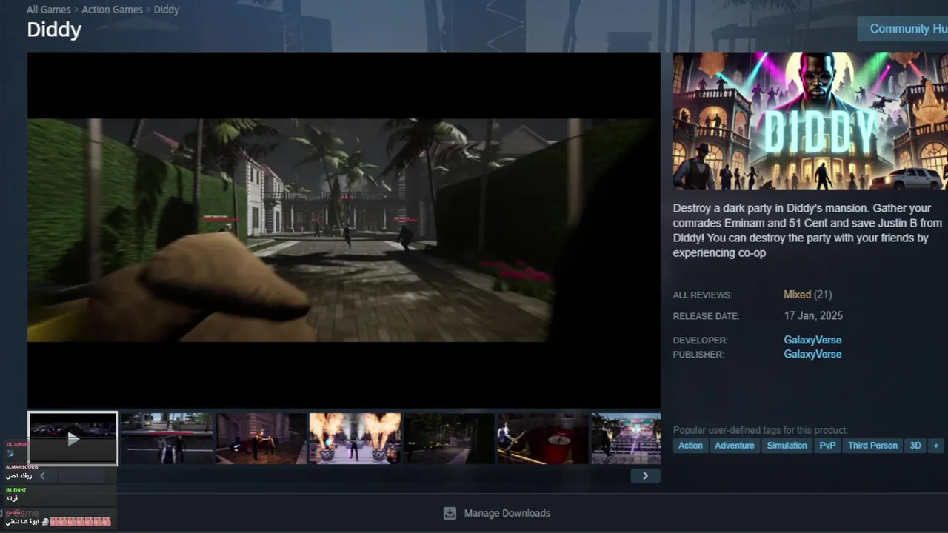Select the 3D tag
The image size is (948, 533).
click(915, 446)
